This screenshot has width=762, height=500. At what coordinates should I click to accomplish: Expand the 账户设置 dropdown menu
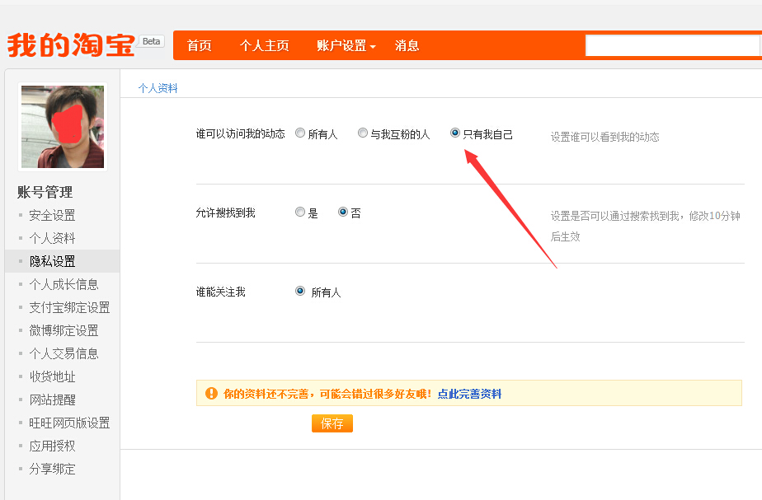[346, 45]
